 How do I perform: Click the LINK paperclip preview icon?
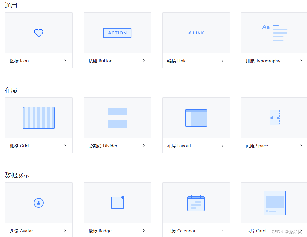196,33
